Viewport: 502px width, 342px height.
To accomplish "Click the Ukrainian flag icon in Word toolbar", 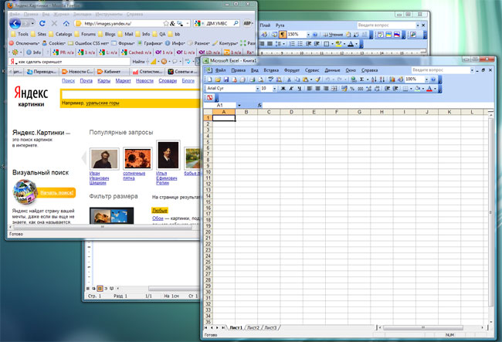I will pyautogui.click(x=388, y=35).
